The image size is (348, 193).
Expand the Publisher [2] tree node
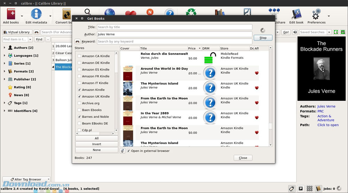pos(5,79)
